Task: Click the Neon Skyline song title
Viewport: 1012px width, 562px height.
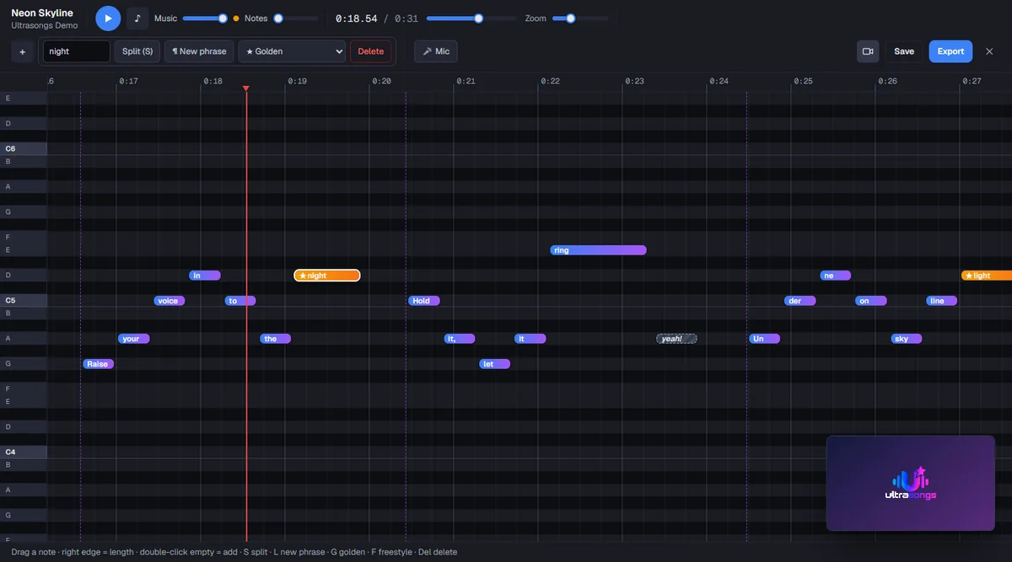Action: (x=42, y=13)
